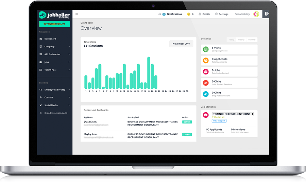Click the Searchability account name
The width and height of the screenshot is (306, 182).
coord(242,14)
